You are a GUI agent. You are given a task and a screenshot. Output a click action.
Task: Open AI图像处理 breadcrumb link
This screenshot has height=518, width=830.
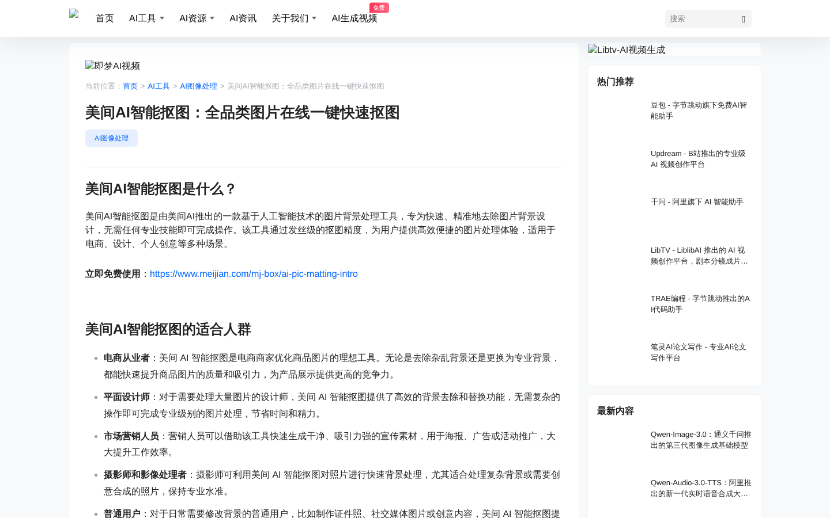click(x=198, y=86)
